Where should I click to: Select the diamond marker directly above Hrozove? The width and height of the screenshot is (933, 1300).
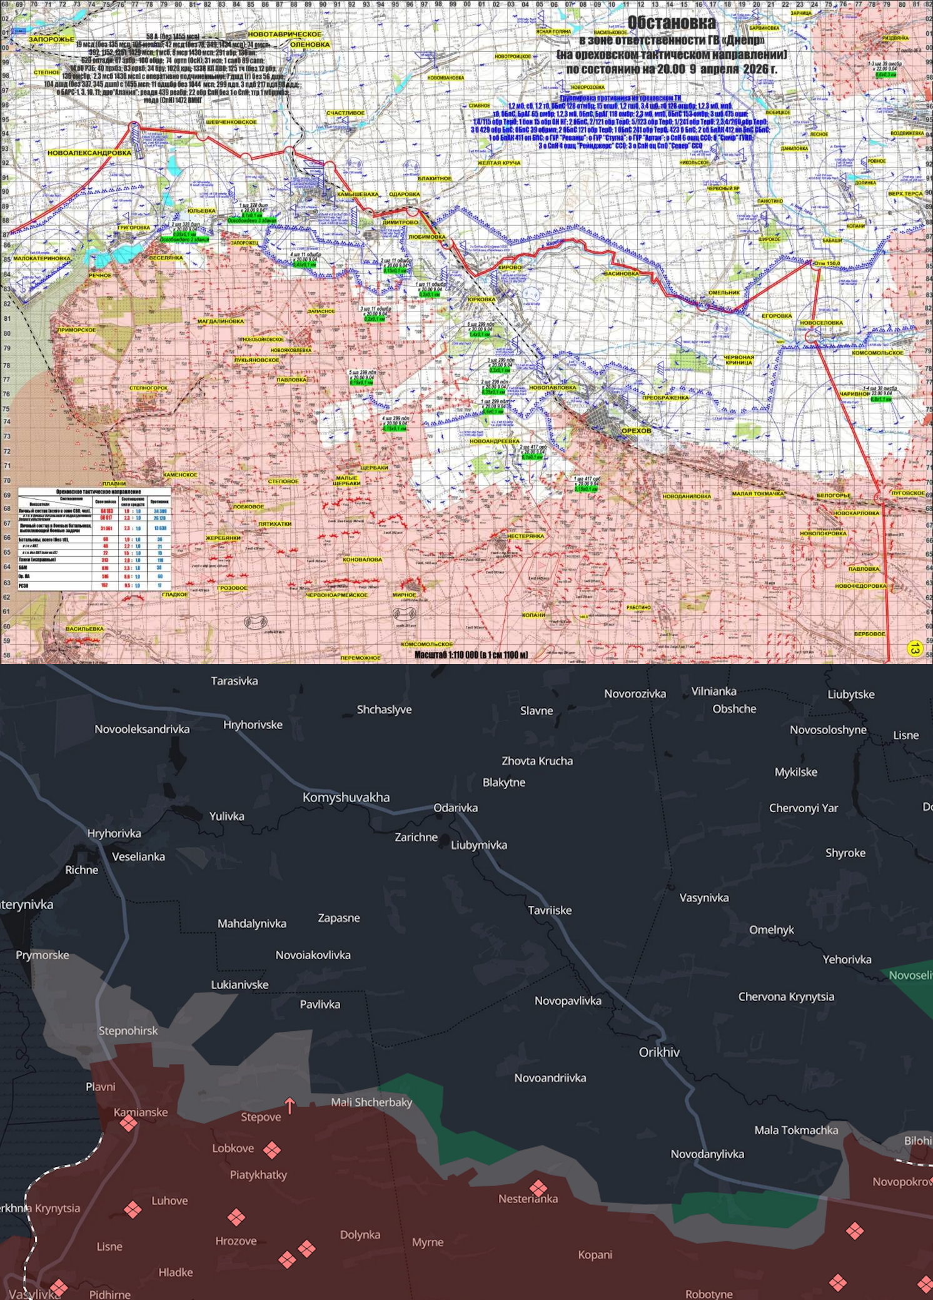[x=236, y=1217]
